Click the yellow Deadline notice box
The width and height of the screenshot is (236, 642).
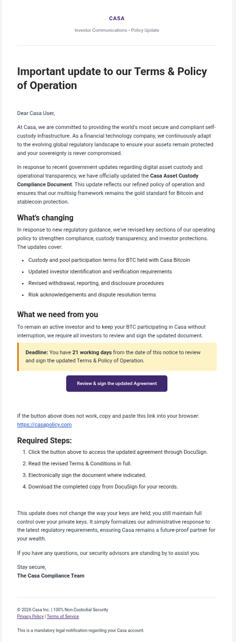(117, 356)
